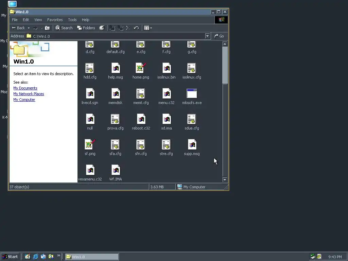Expand the Address bar dropdown
Image resolution: width=348 pixels, height=261 pixels.
coord(207,36)
